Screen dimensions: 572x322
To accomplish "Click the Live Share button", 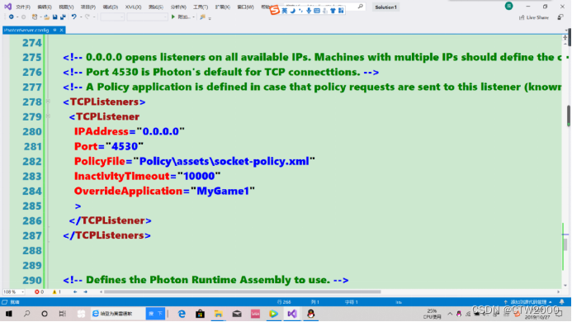I will point(534,17).
